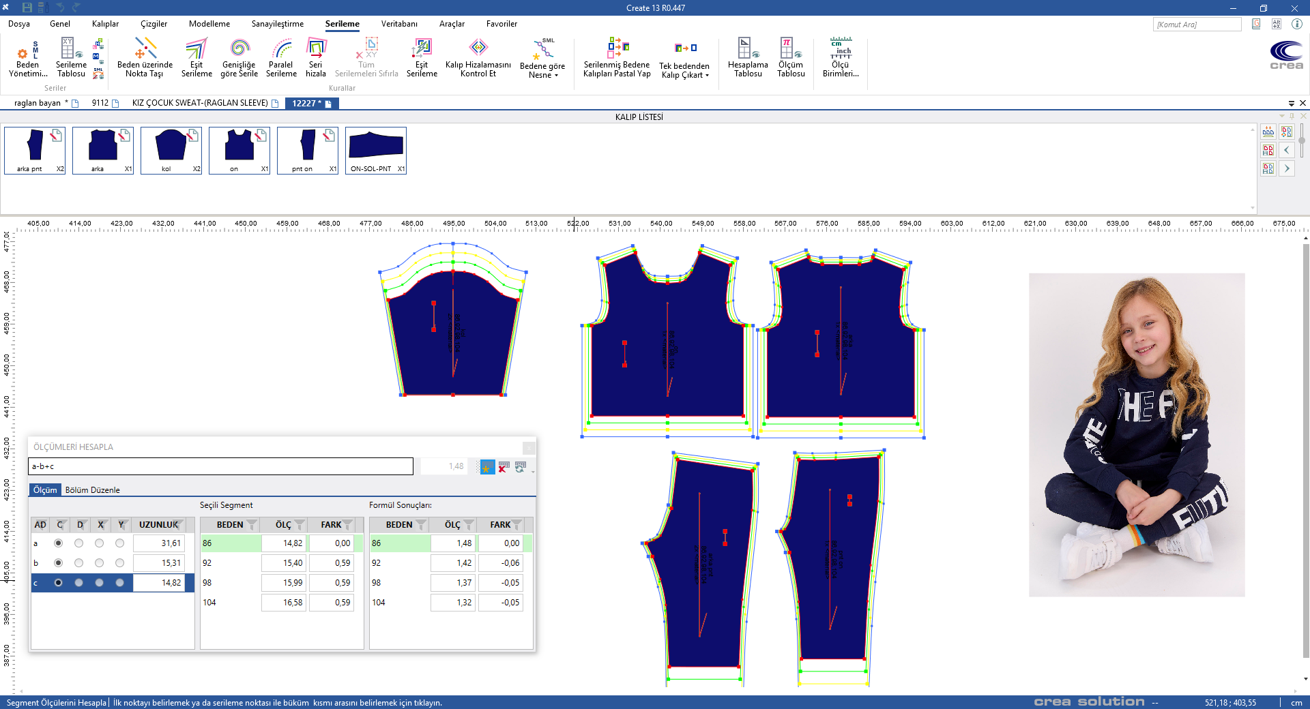Select Y radio button for row c
Viewport: 1310px width, 709px height.
click(120, 583)
